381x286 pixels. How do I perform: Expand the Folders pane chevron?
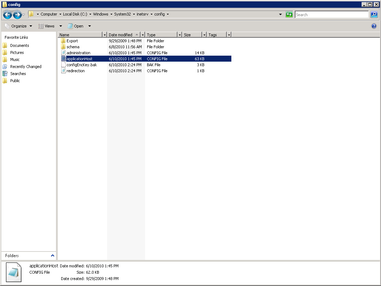[52, 255]
